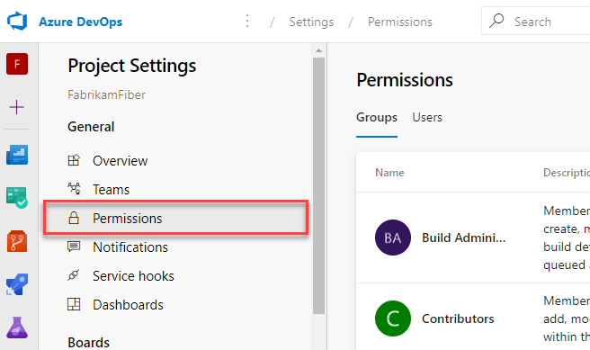Focus the Search input field
The height and width of the screenshot is (350, 590).
(x=536, y=21)
